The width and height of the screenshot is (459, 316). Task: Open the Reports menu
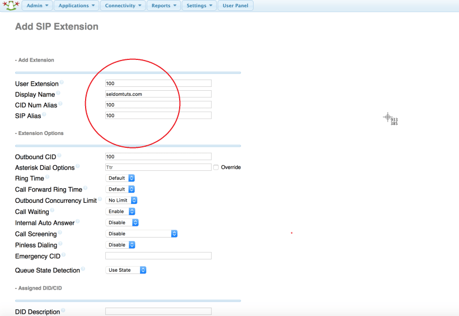(x=164, y=6)
